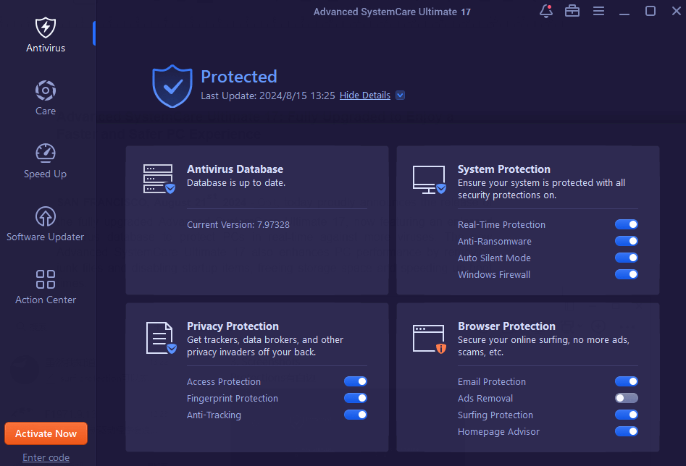Toggle Email Protection switch
This screenshot has height=466, width=686.
click(627, 381)
